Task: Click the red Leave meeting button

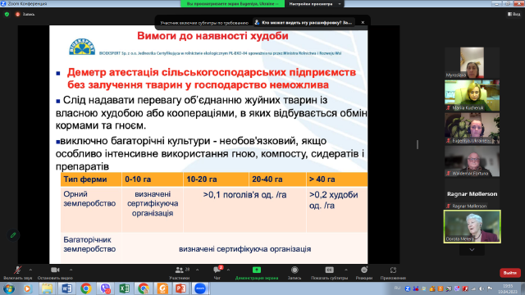Action: click(x=510, y=273)
